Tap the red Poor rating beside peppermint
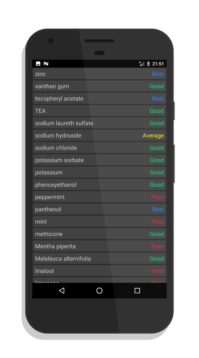 point(157,197)
